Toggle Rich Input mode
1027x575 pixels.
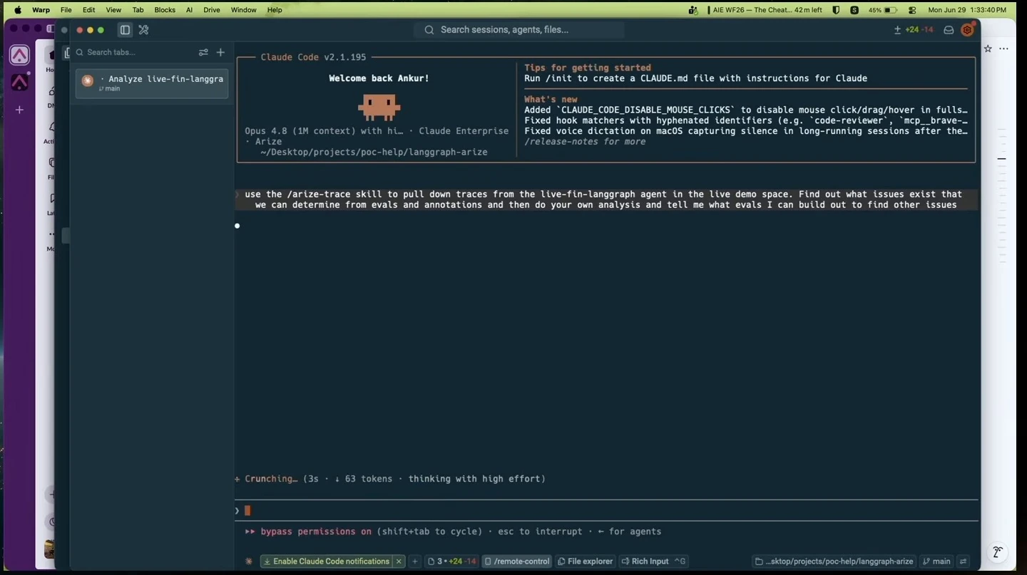(x=653, y=561)
